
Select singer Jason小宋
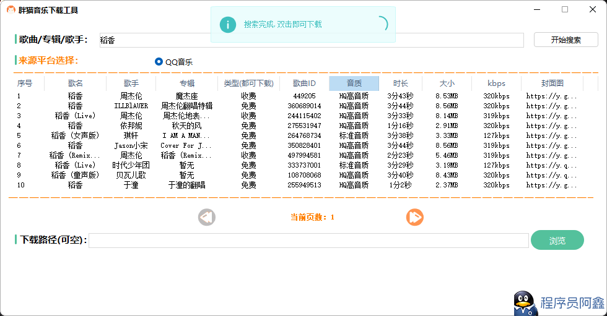(131, 146)
